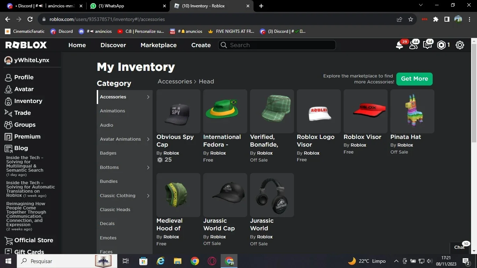The height and width of the screenshot is (268, 477).
Task: Click the Medieval Hood thumbnail
Action: (178, 195)
